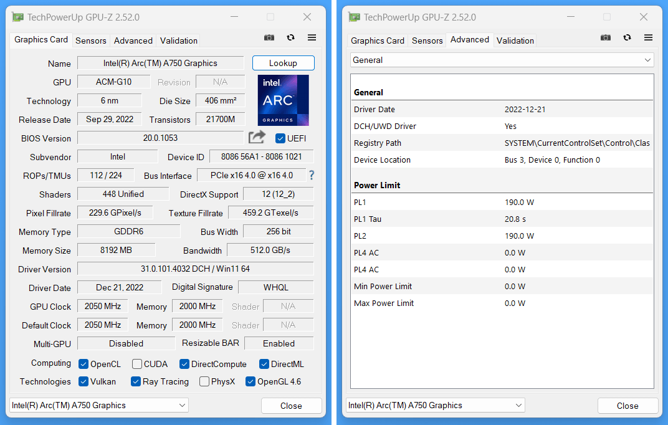Screen dimensions: 668x425
Task: Open the hamburger menu in the left window
Action: point(312,37)
